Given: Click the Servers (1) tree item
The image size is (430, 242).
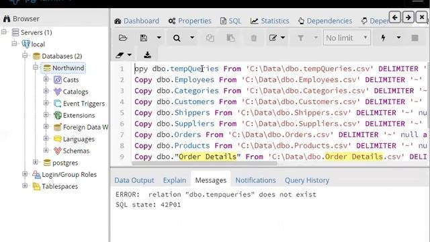Looking at the screenshot, I should (36, 32).
